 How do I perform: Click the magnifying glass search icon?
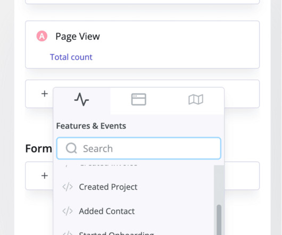point(71,148)
